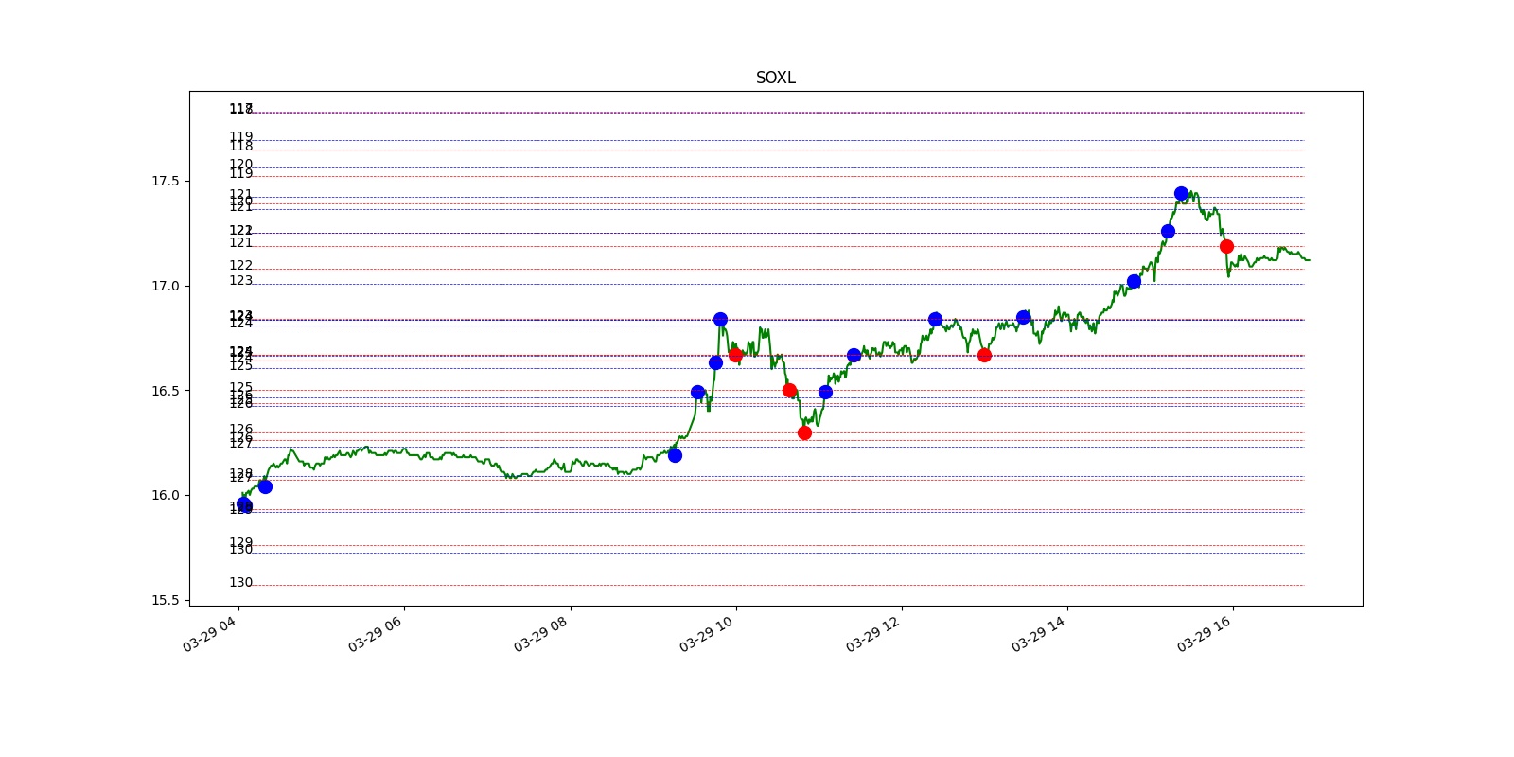Screen dimensions: 1514x757
Task: Select the 15.5 y-axis tick label
Action: (x=165, y=600)
